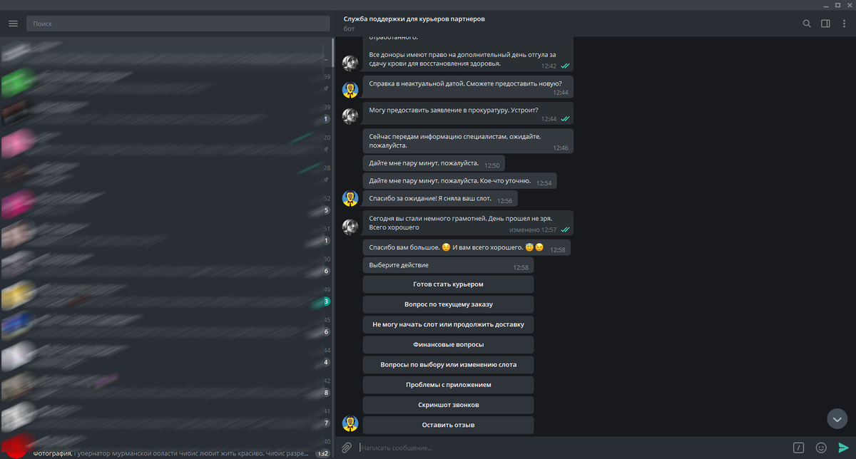Select 'Выберите действие' message
This screenshot has height=459, width=856.
pyautogui.click(x=448, y=266)
